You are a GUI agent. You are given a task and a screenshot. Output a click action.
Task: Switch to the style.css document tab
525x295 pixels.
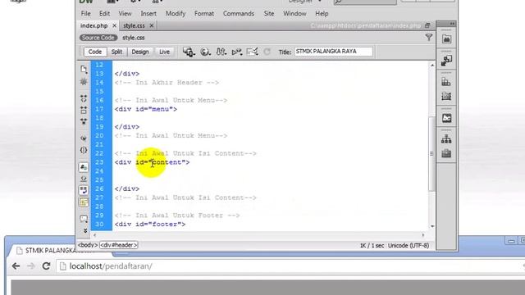(x=134, y=25)
